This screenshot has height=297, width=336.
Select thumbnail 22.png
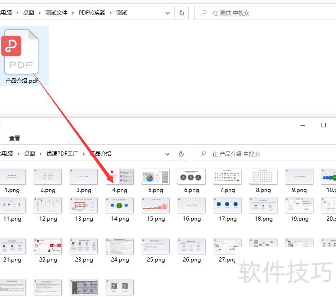click(x=48, y=246)
